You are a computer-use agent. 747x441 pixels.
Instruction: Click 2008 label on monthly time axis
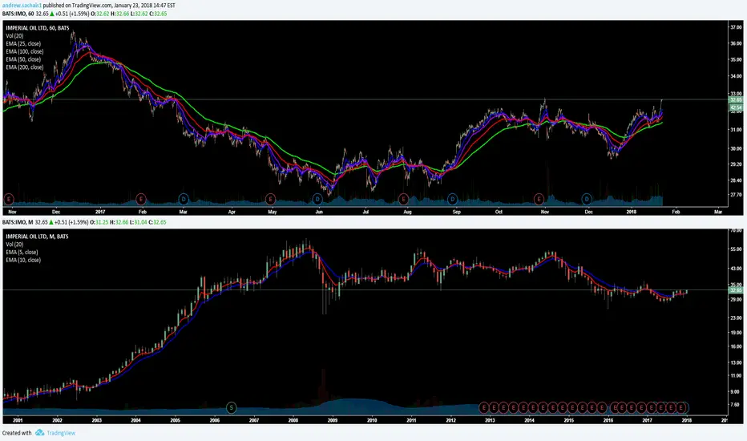(293, 420)
